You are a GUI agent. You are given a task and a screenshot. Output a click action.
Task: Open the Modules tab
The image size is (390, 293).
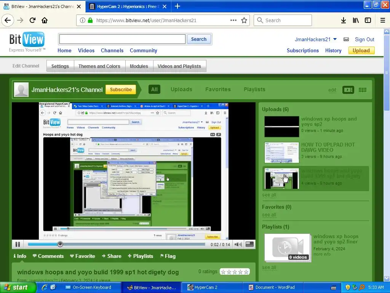pyautogui.click(x=139, y=66)
